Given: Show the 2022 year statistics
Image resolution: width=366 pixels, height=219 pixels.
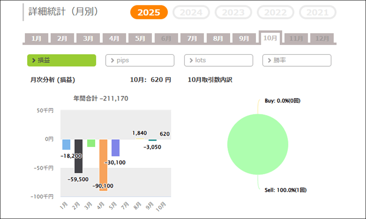Looking at the screenshot, I should click(275, 12).
